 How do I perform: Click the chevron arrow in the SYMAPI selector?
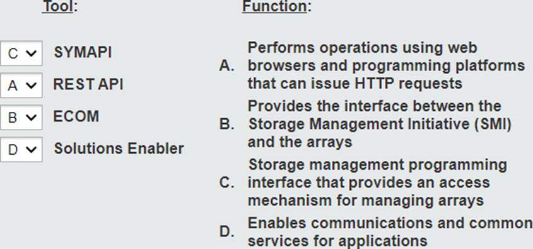32,53
